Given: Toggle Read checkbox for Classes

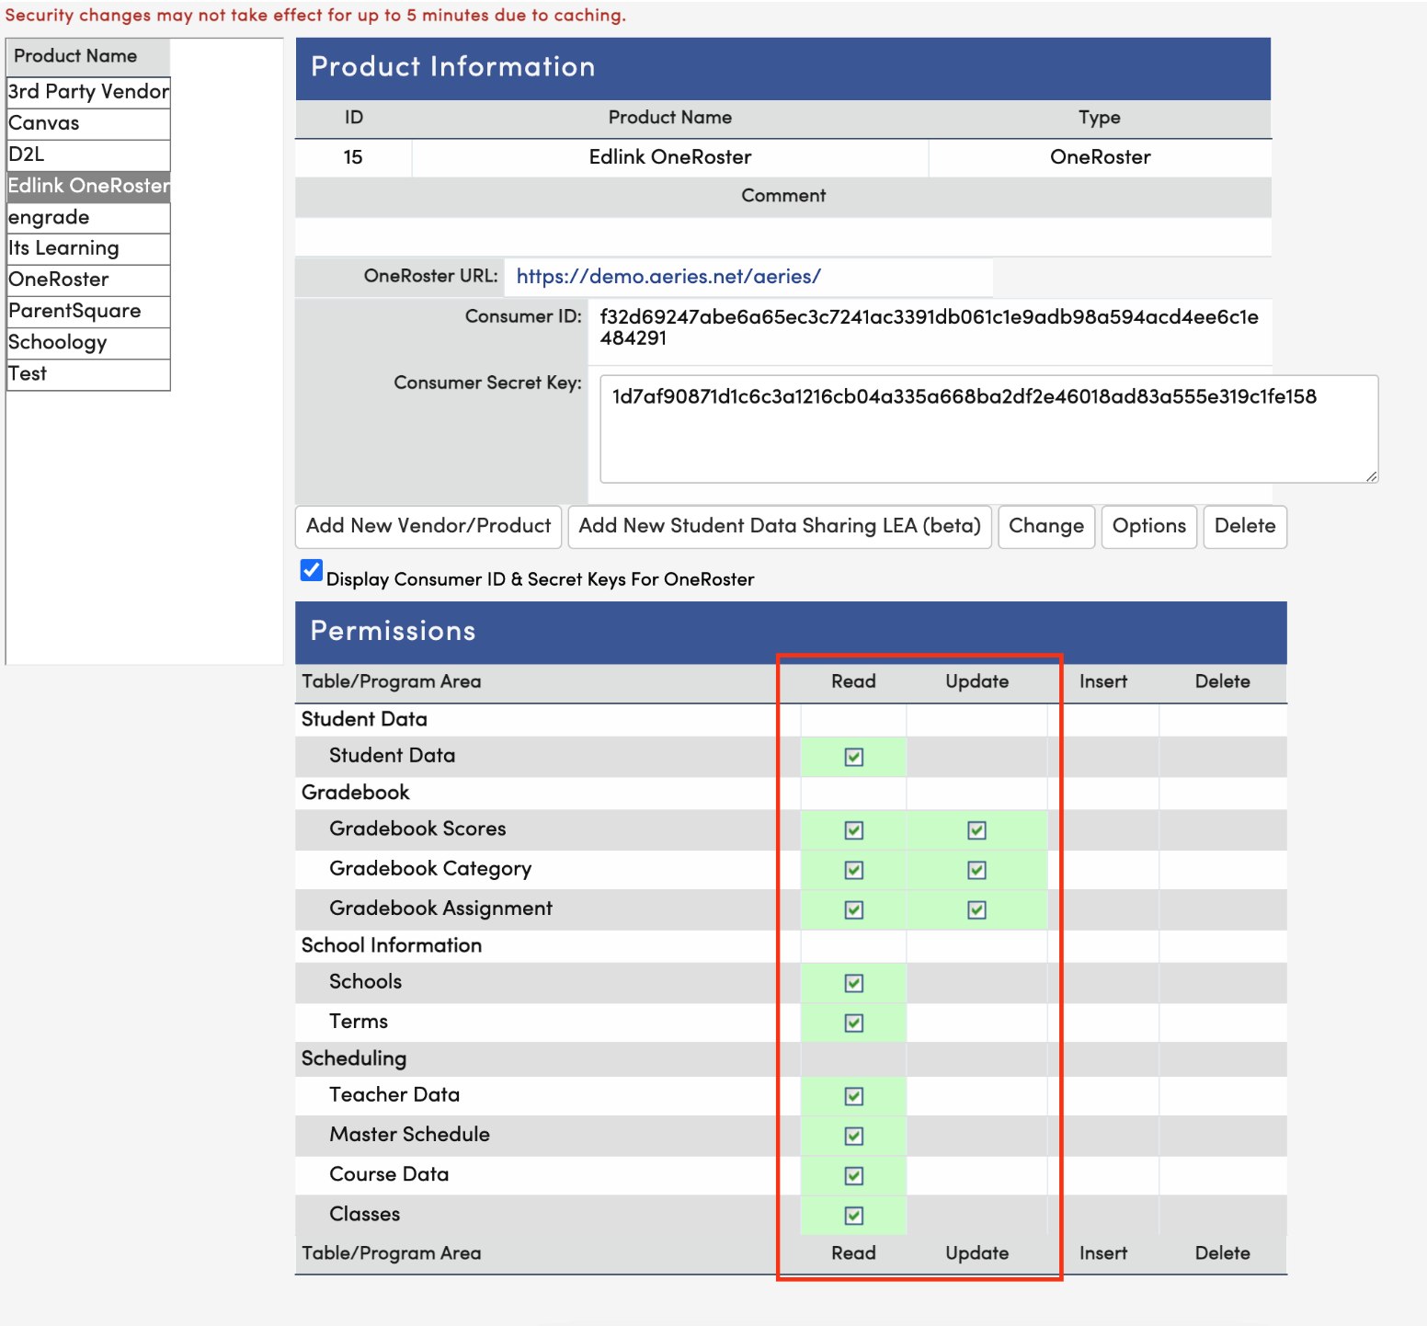Looking at the screenshot, I should coord(854,1216).
